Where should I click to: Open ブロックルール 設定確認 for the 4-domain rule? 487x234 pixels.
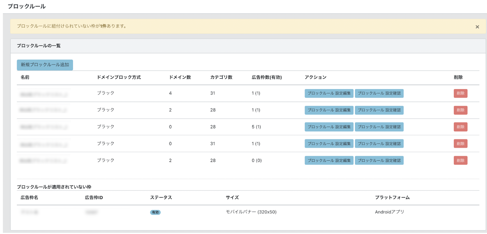click(x=379, y=93)
